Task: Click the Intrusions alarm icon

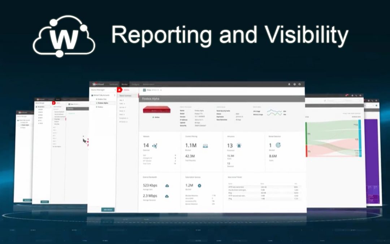Action: coord(238,145)
